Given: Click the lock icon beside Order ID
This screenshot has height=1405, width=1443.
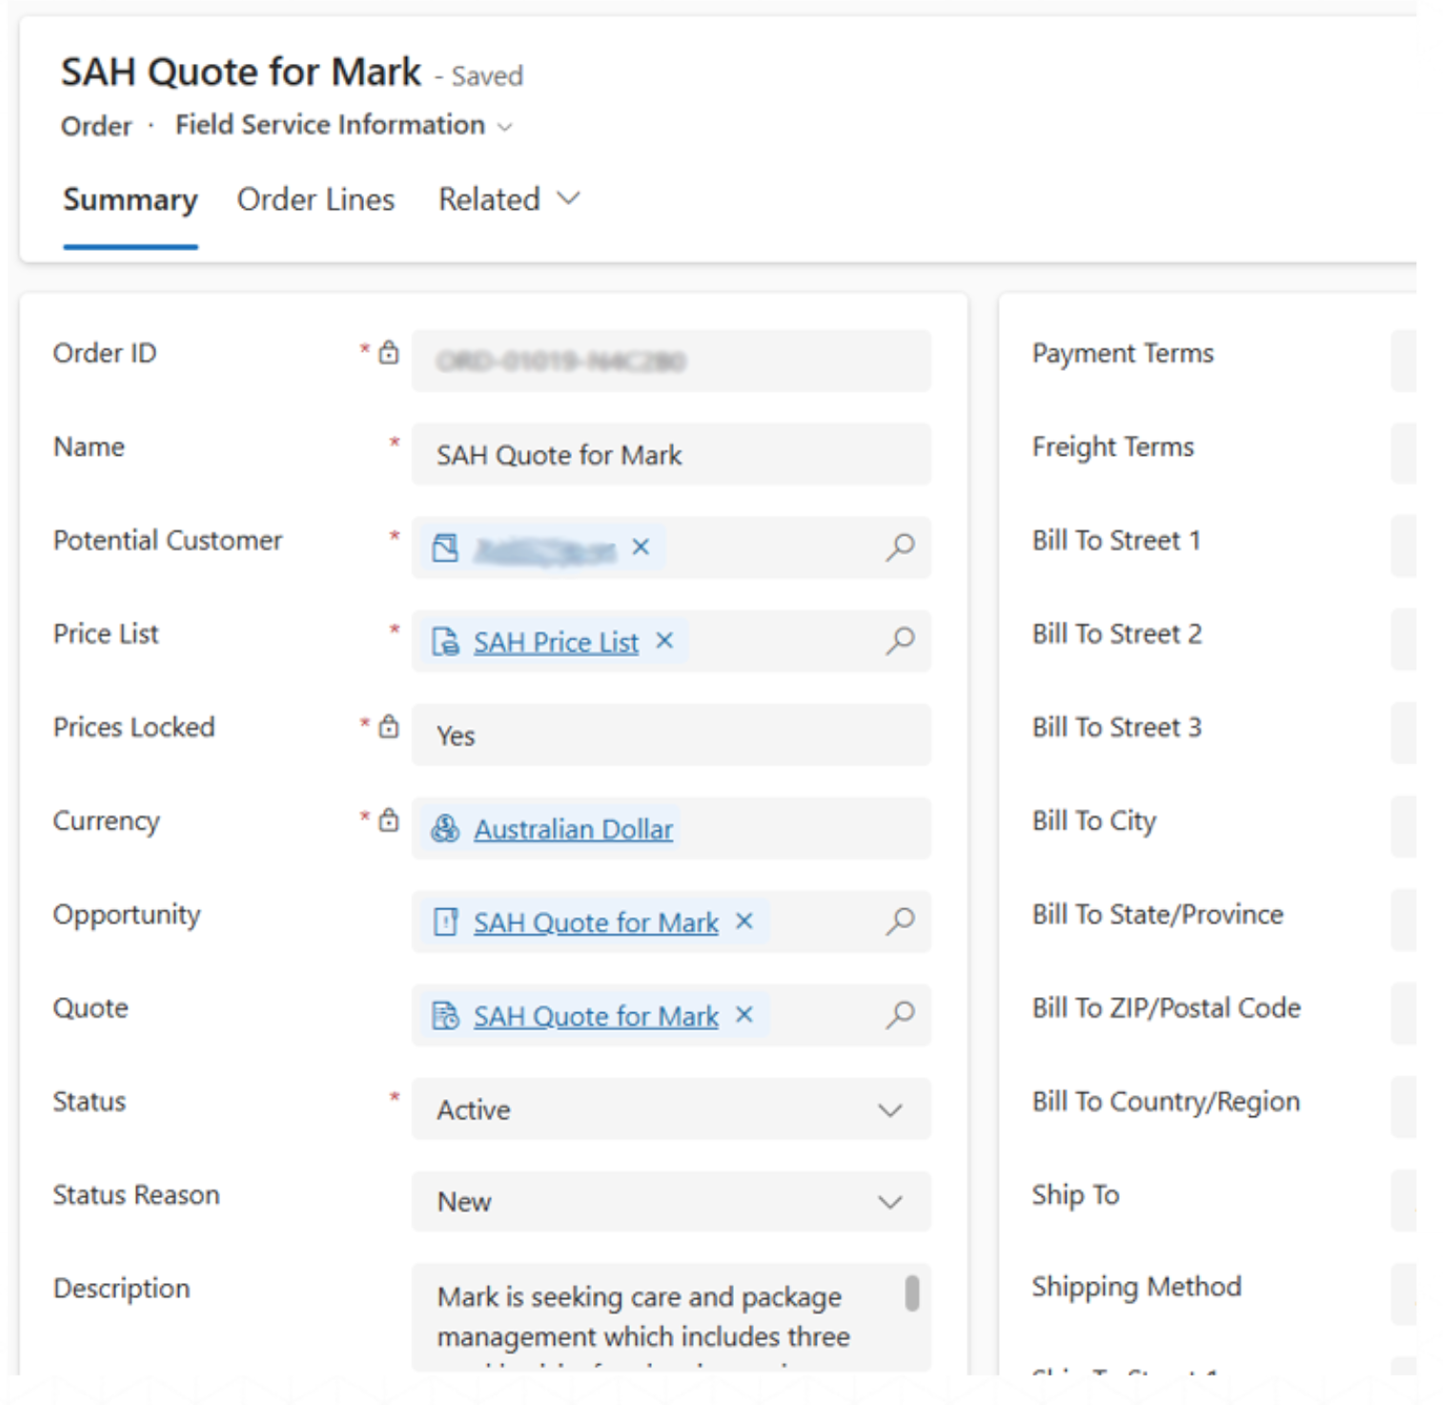Looking at the screenshot, I should 389,353.
